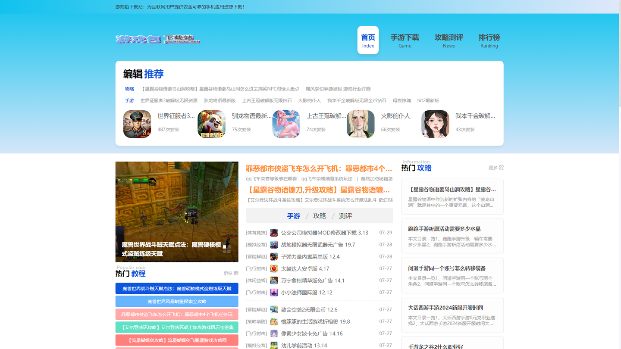Click icon beside 公交公司模拟器MOD修改器下载
This screenshot has height=349, width=621.
pyautogui.click(x=274, y=233)
